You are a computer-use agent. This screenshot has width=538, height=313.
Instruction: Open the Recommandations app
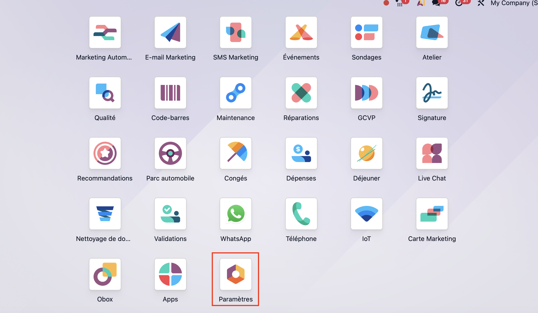tap(105, 153)
